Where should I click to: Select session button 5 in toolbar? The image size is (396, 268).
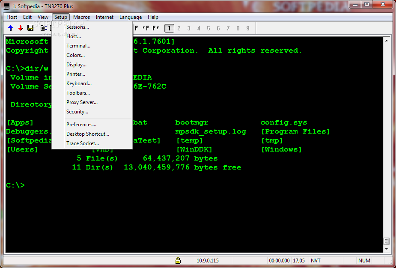click(208, 28)
